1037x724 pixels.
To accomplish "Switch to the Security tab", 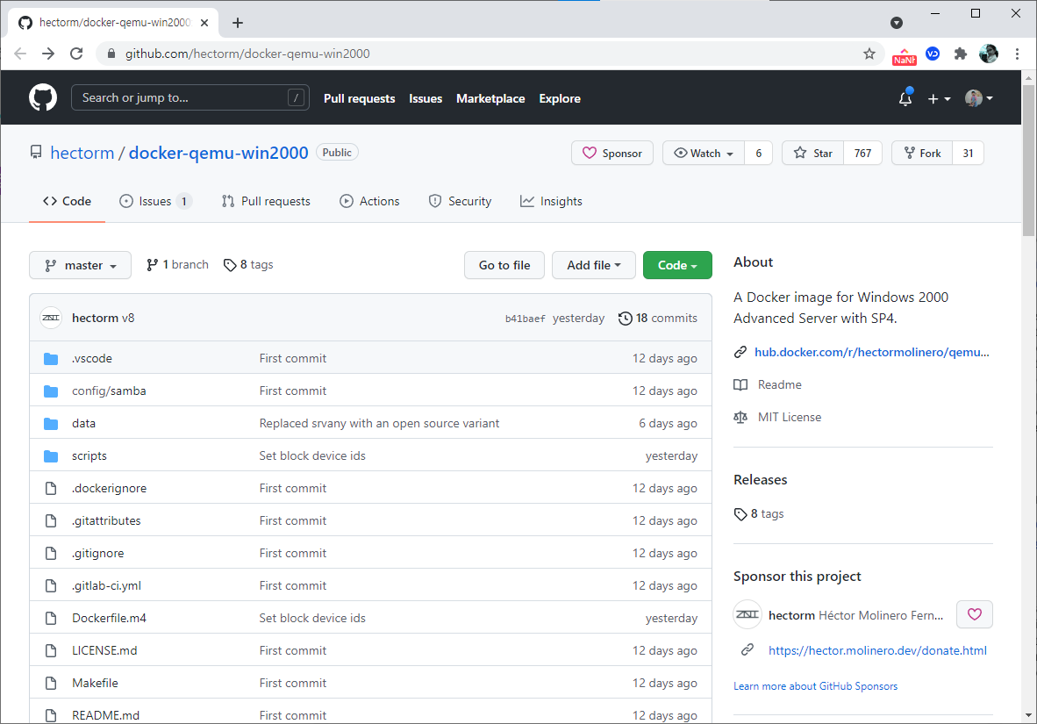I will 461,201.
